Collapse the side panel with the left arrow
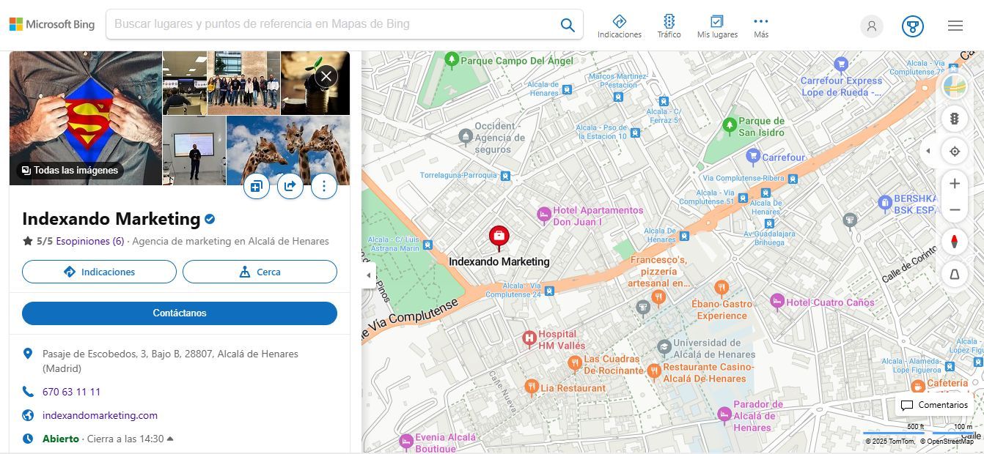The image size is (984, 454). [368, 275]
